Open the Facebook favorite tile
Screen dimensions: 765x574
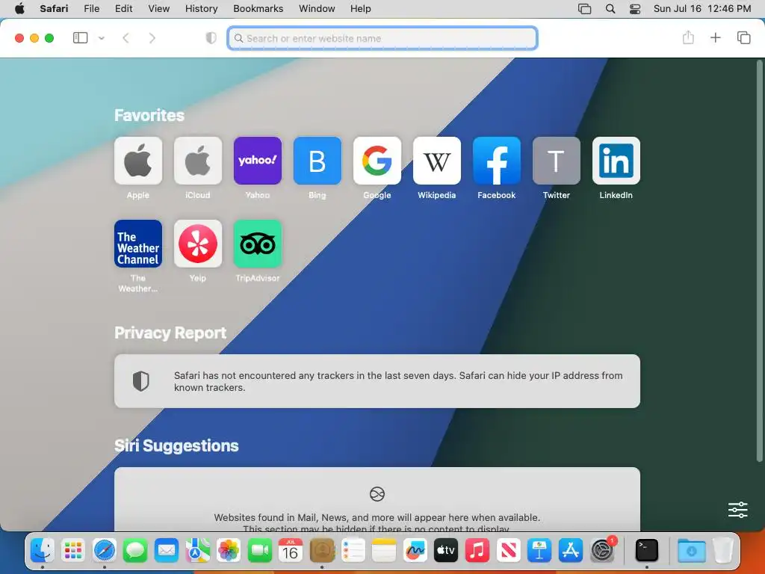click(497, 161)
